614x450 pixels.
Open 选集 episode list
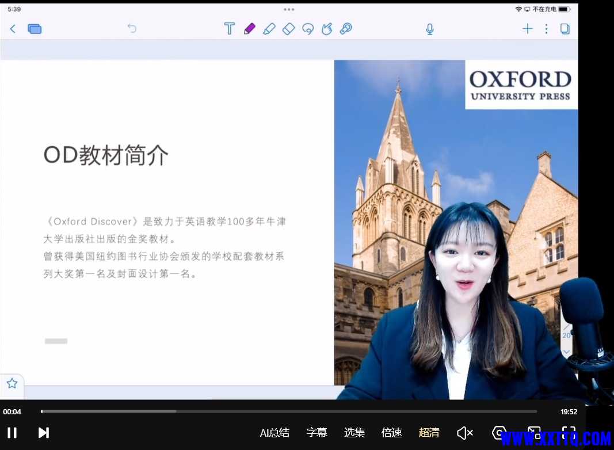pyautogui.click(x=354, y=432)
